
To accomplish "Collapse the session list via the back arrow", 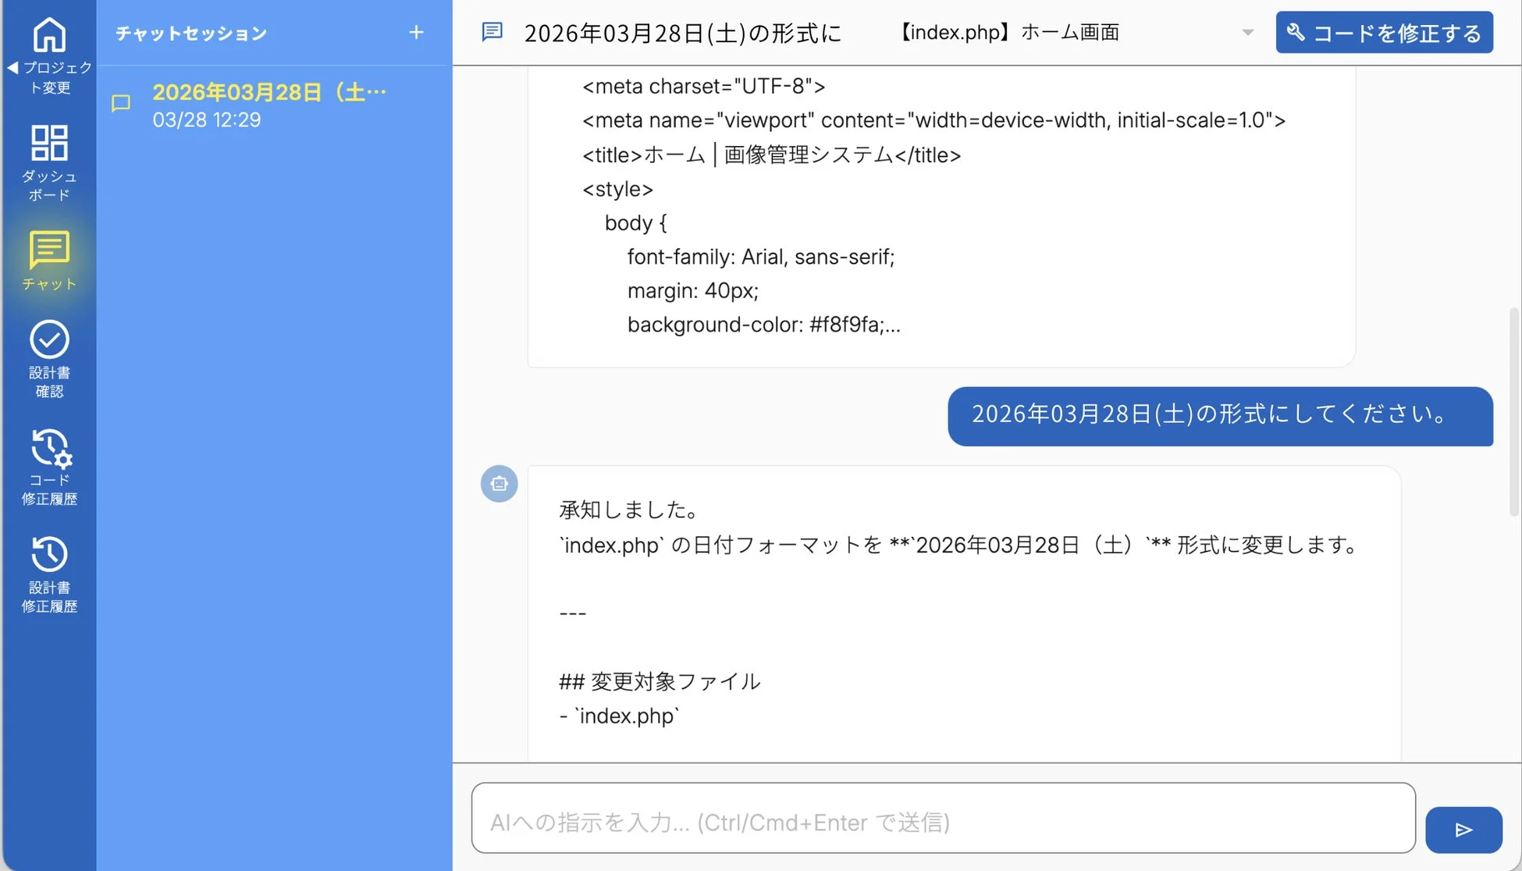I will 14,66.
